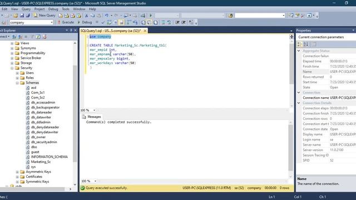This screenshot has width=356, height=200.
Task: Expand the Programmability folder node
Action: (x=12, y=53)
